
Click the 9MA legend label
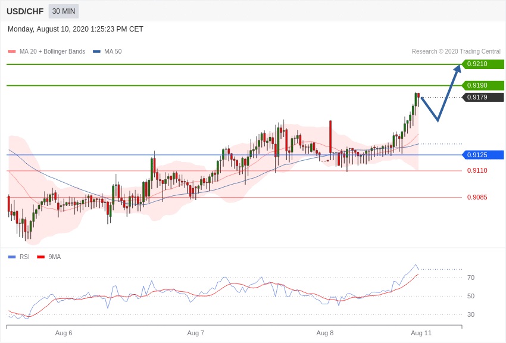tap(55, 257)
